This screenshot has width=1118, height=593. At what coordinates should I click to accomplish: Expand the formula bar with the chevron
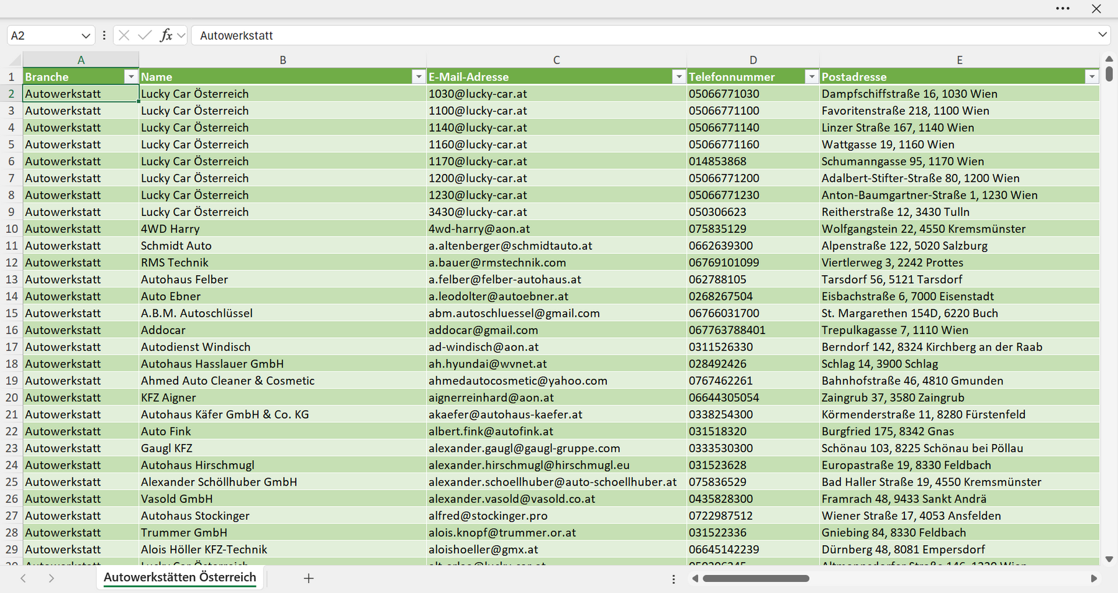pos(1102,35)
